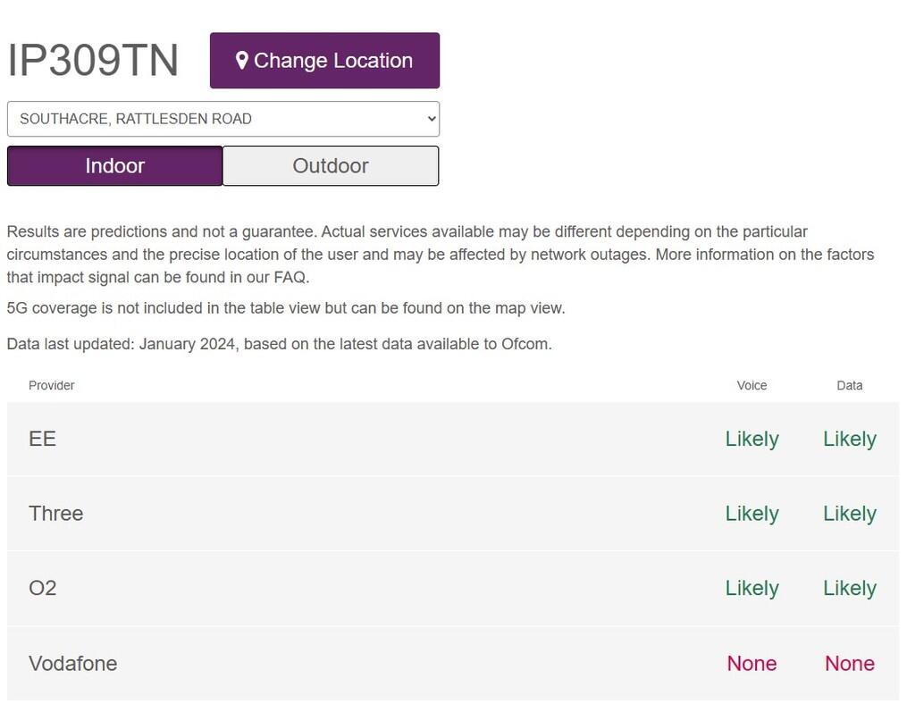Screen dimensions: 915x704
Task: Switch to Outdoor coverage view
Action: pyautogui.click(x=331, y=166)
